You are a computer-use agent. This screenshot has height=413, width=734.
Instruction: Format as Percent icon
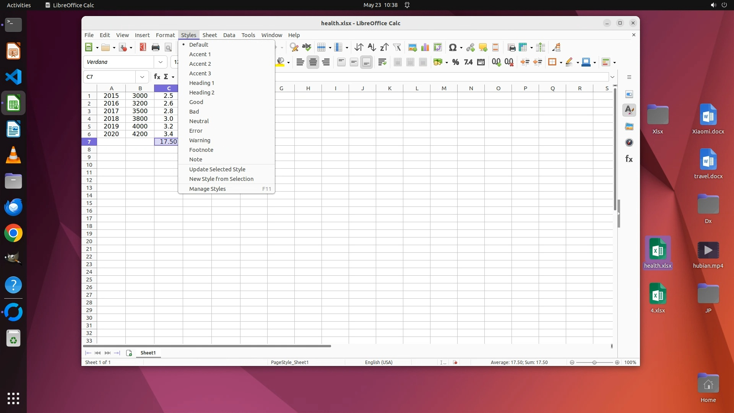455,62
